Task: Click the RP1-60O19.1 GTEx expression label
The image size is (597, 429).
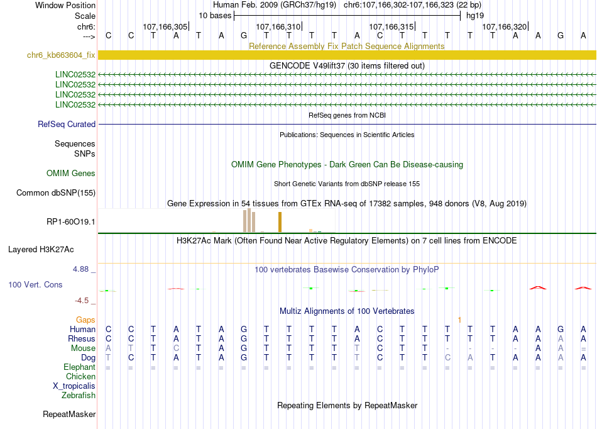Action: (71, 222)
